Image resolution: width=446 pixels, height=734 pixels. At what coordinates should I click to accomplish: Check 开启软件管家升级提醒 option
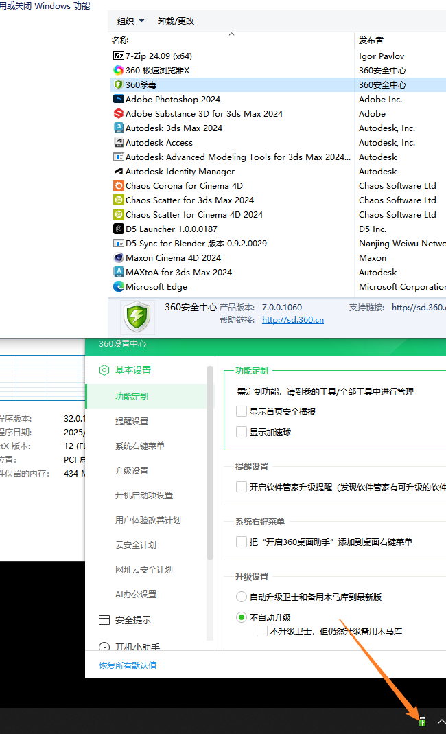242,487
